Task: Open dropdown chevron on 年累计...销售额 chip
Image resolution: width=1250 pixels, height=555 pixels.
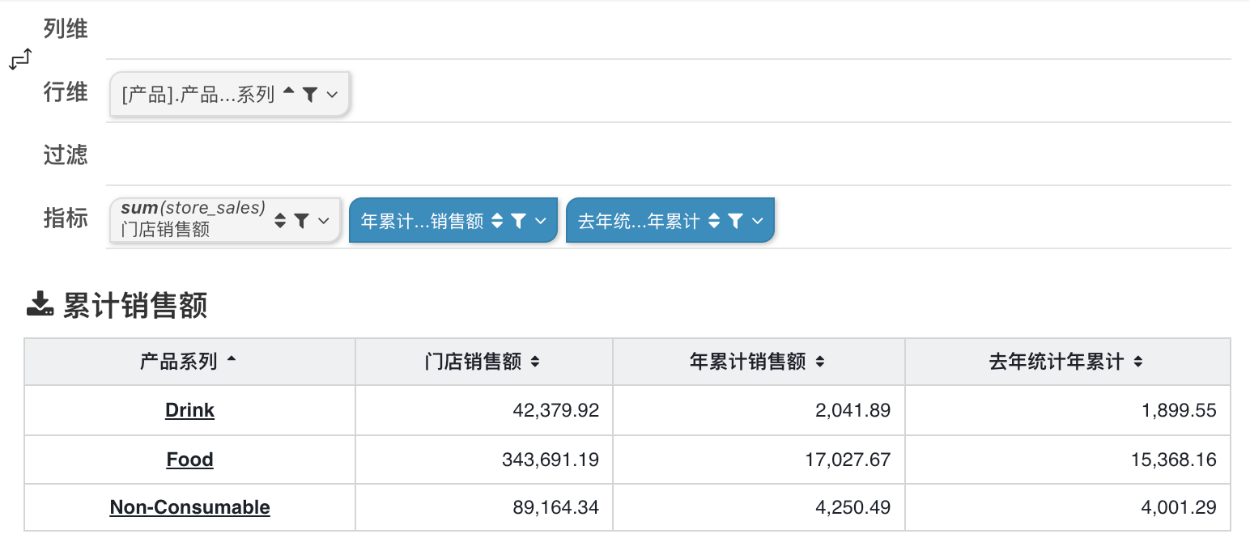Action: [x=541, y=221]
